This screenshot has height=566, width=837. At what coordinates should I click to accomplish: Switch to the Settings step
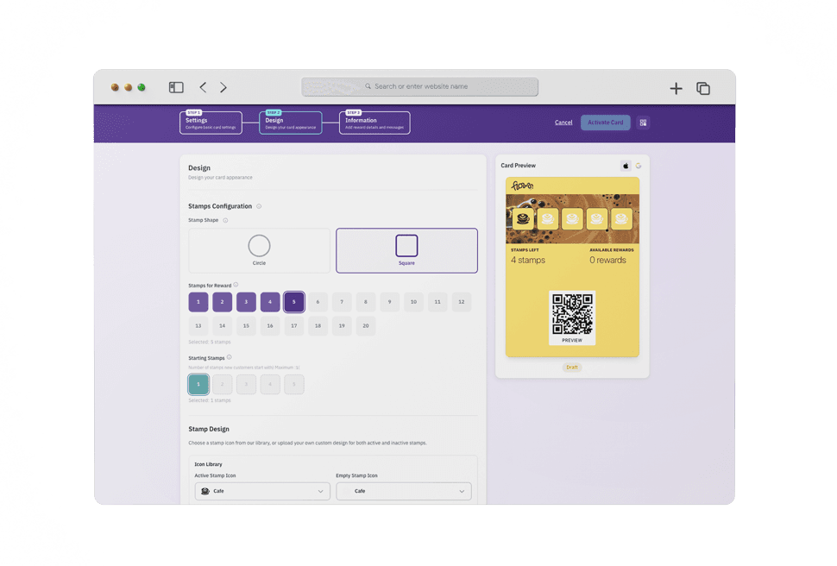pos(211,122)
